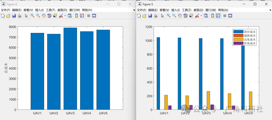The width and height of the screenshot is (272, 120).
Task: Enable Pan hand tool in Figure 5
Action: (x=180, y=16)
